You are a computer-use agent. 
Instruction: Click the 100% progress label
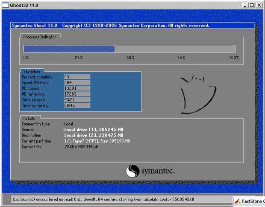click(x=234, y=58)
